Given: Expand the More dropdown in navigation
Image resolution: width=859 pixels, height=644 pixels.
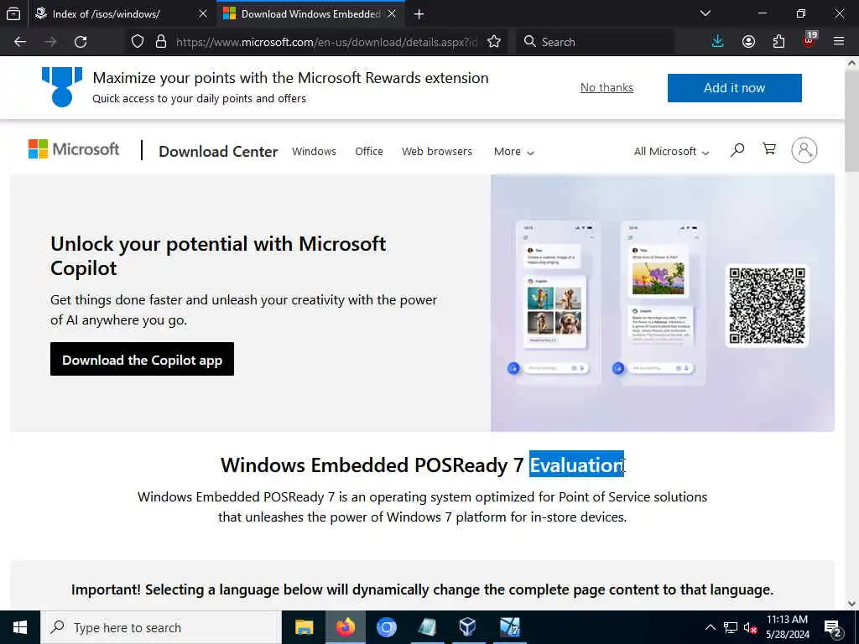Looking at the screenshot, I should click(513, 152).
